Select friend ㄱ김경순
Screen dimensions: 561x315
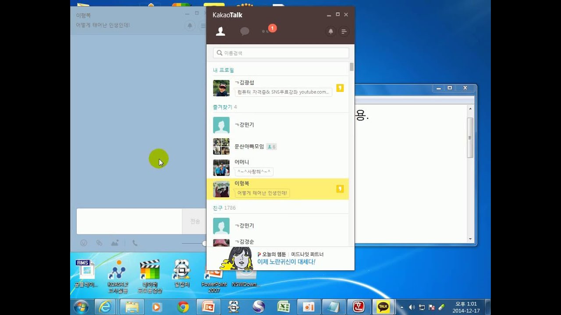pos(277,242)
